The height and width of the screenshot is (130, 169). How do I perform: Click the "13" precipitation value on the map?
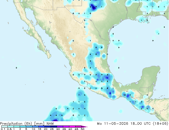click(124, 95)
